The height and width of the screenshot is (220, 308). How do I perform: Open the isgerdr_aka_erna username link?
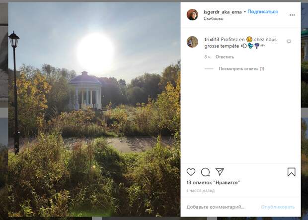(x=223, y=12)
